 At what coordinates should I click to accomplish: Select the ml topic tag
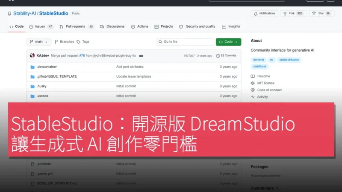pos(271,60)
